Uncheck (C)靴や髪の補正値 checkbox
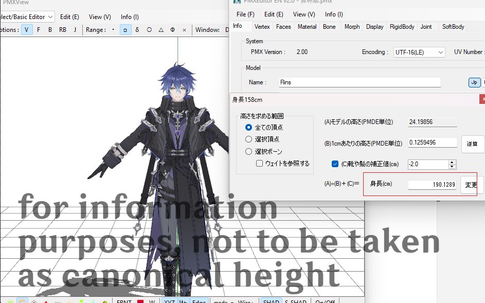The image size is (485, 303). pos(335,164)
